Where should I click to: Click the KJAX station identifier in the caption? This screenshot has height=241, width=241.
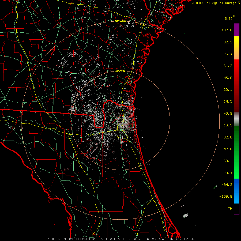pyautogui.click(x=152, y=239)
